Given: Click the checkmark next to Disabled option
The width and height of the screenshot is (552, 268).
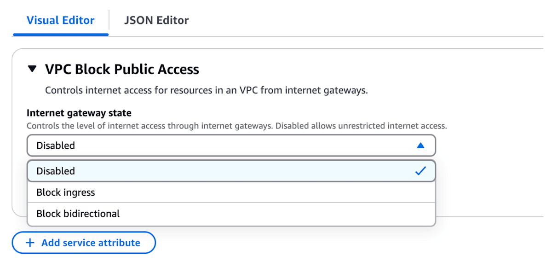Looking at the screenshot, I should [420, 171].
